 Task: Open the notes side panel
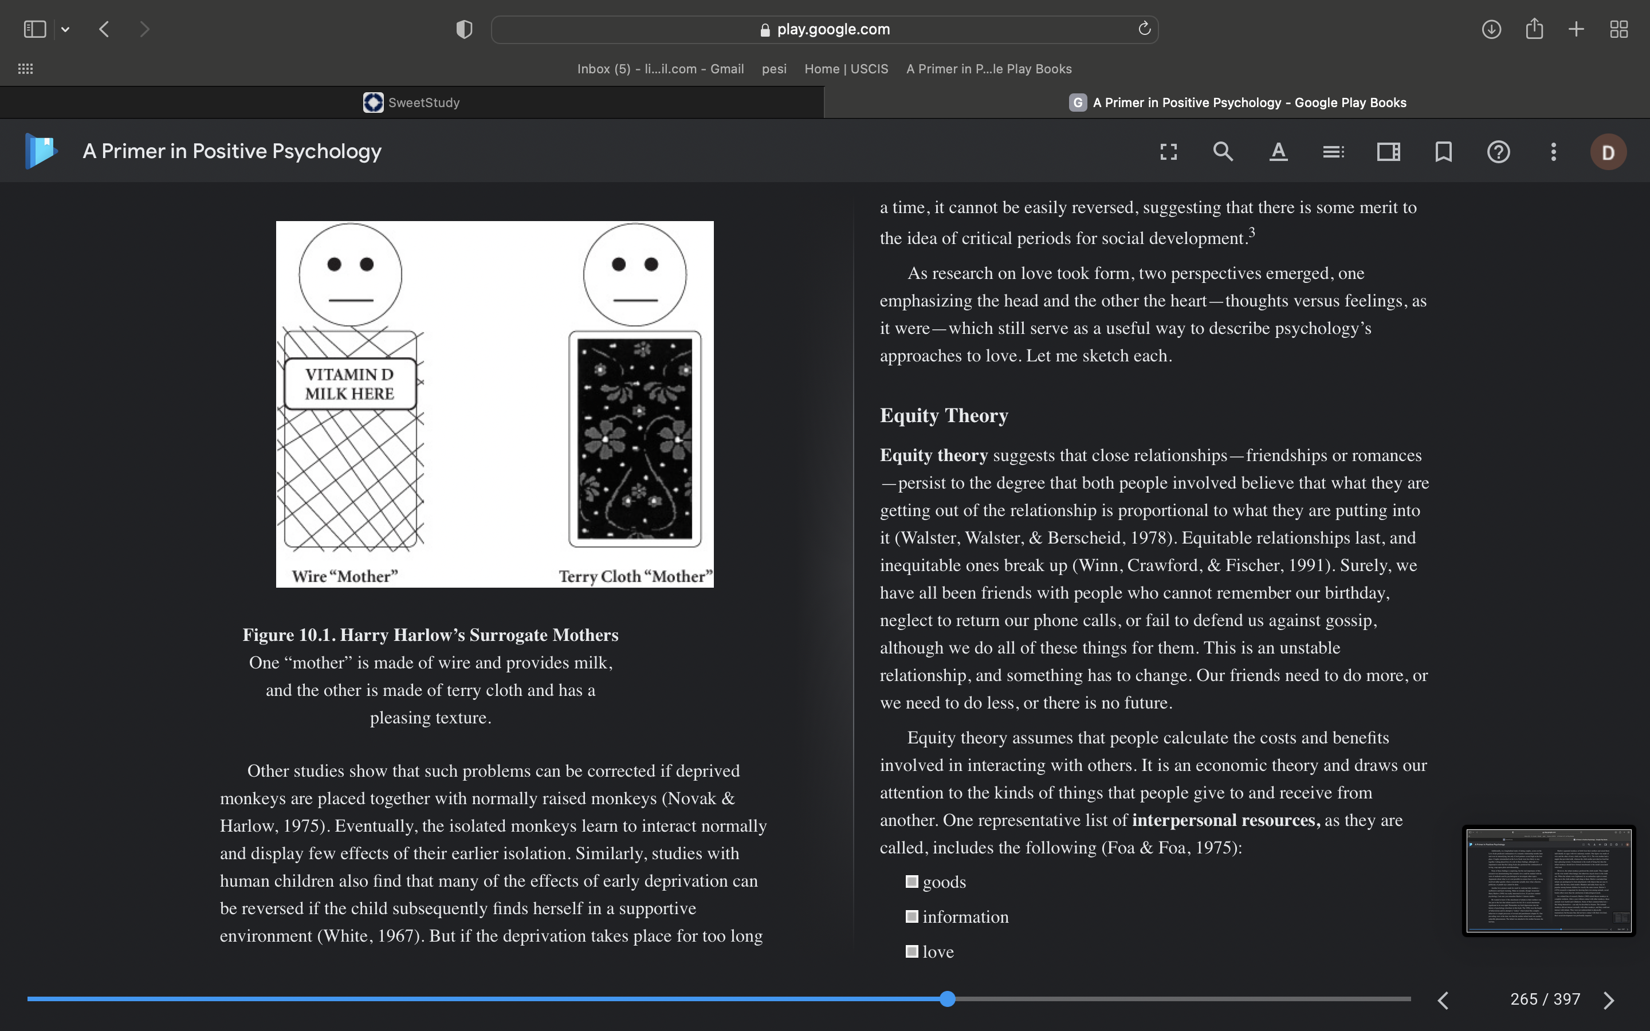[x=1388, y=151]
